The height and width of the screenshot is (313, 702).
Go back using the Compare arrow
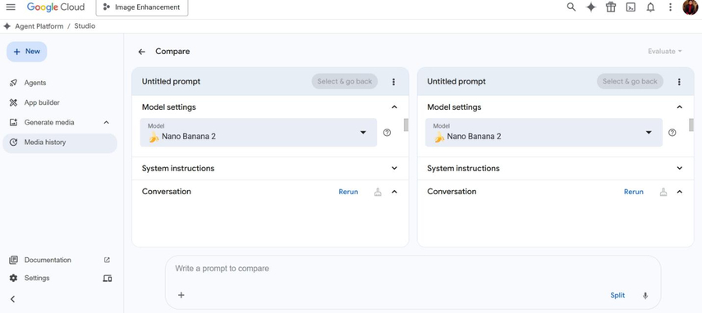coord(141,52)
